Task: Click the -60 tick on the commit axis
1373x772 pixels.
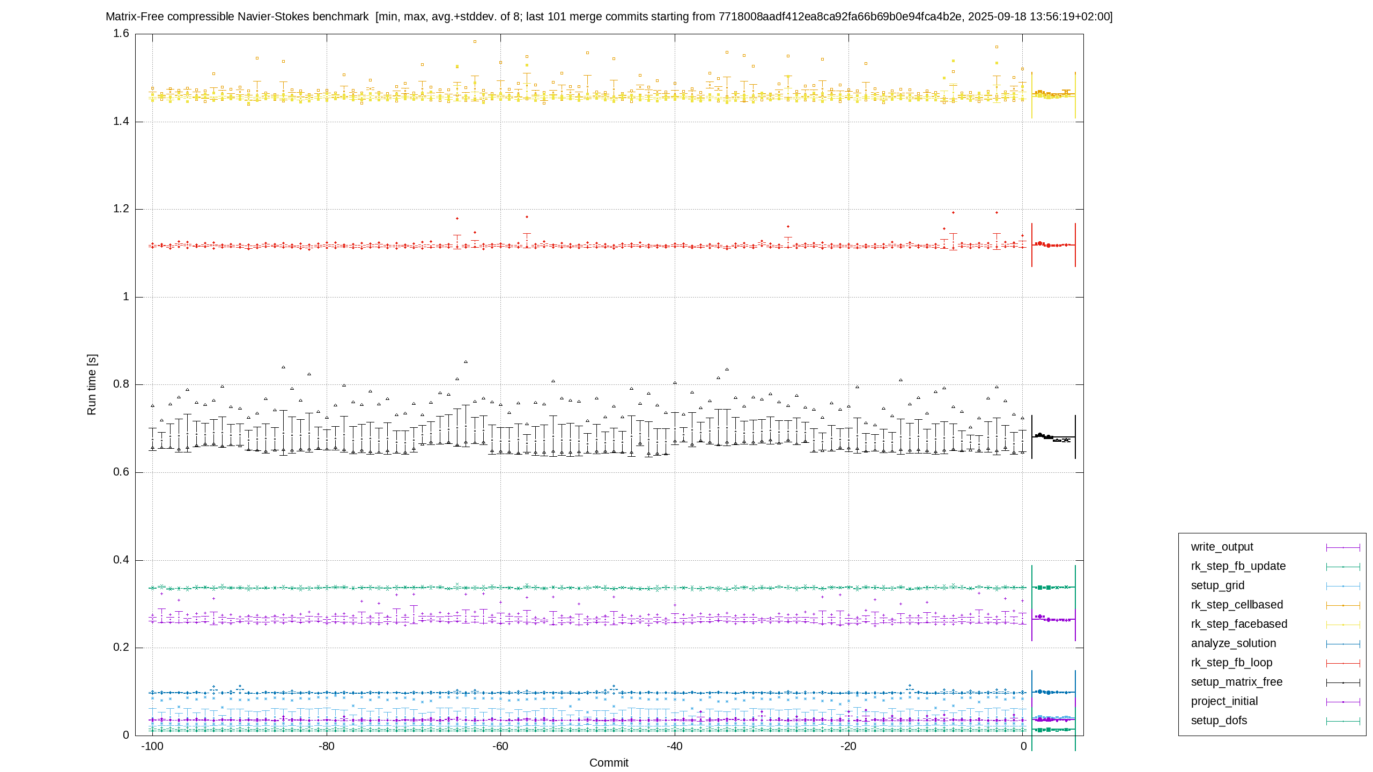Action: pyautogui.click(x=500, y=746)
